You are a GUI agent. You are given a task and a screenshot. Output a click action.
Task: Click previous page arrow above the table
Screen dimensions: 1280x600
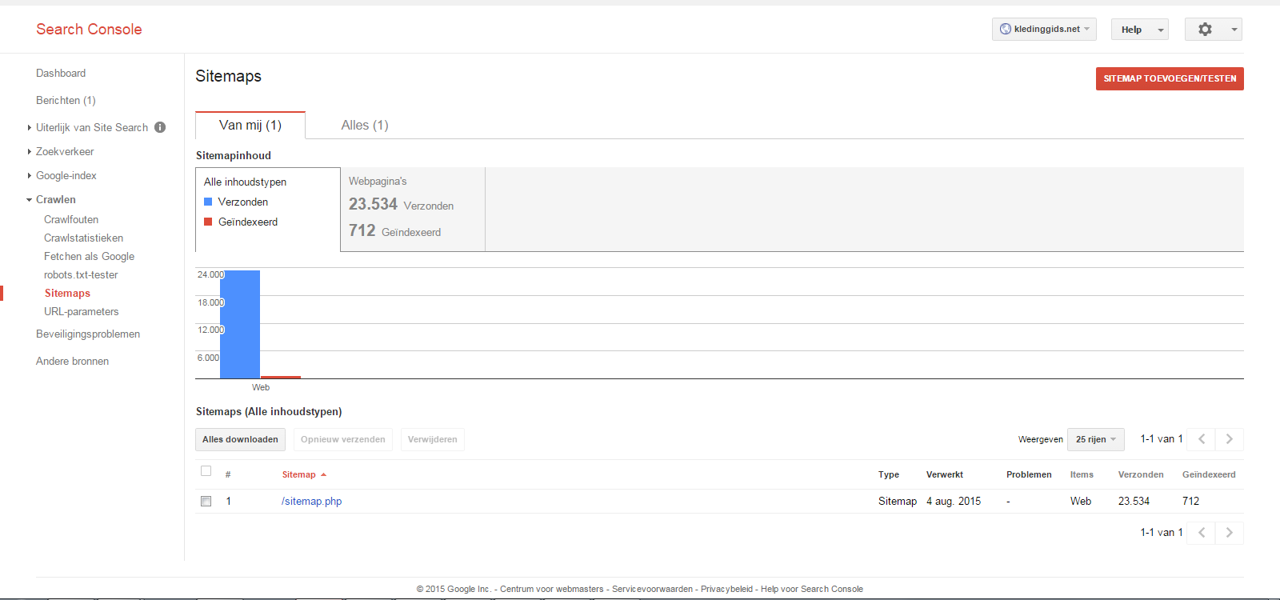pos(1202,439)
